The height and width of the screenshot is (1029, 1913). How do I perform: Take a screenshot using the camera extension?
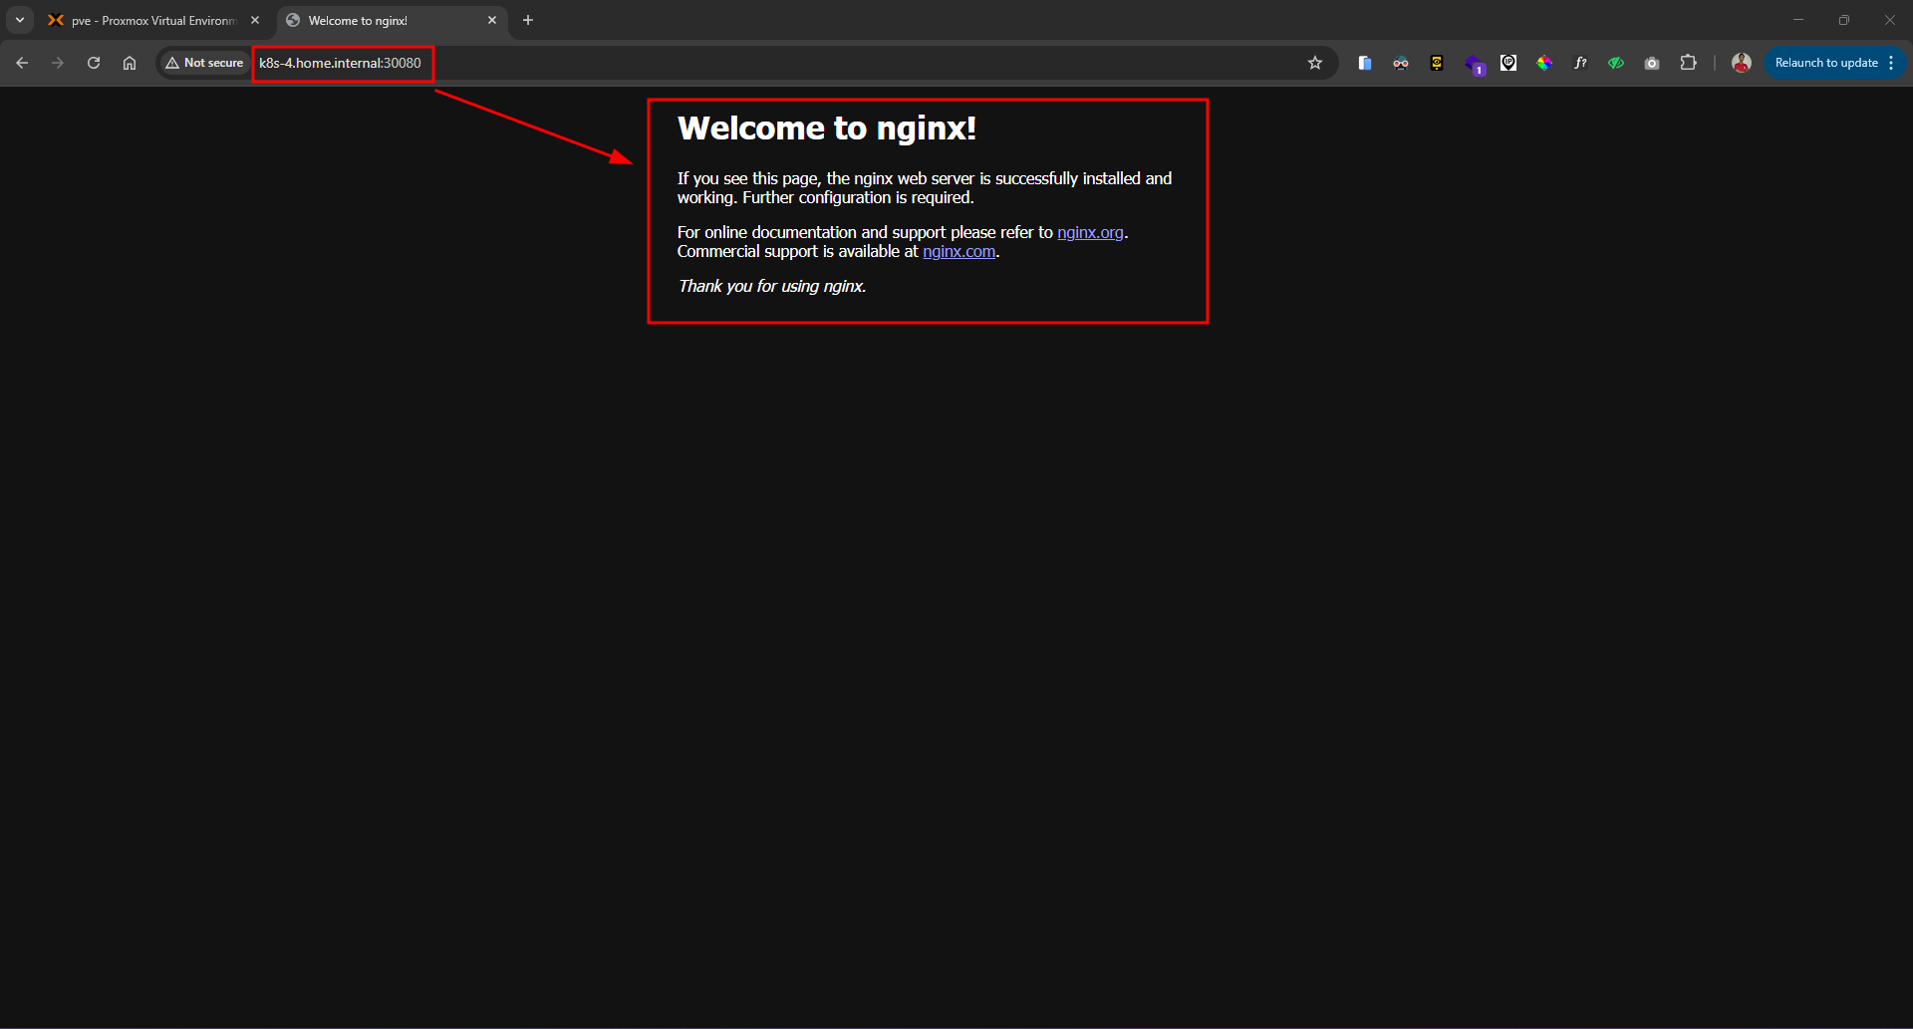(x=1652, y=62)
